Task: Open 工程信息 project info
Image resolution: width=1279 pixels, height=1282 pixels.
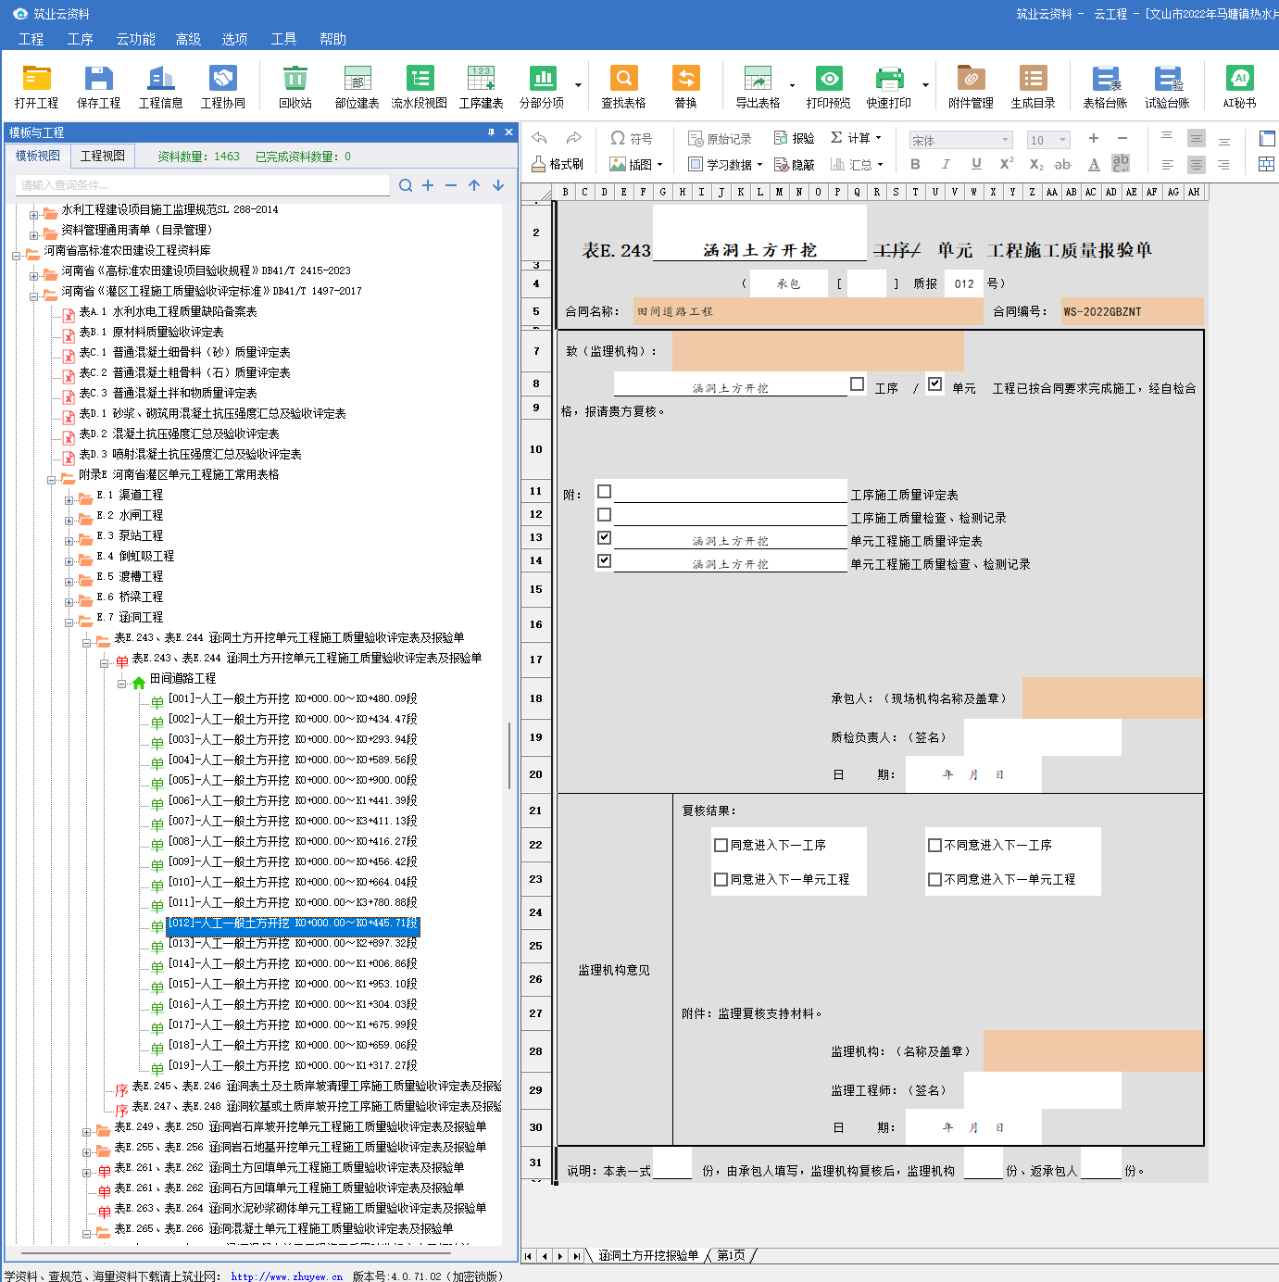Action: (160, 87)
